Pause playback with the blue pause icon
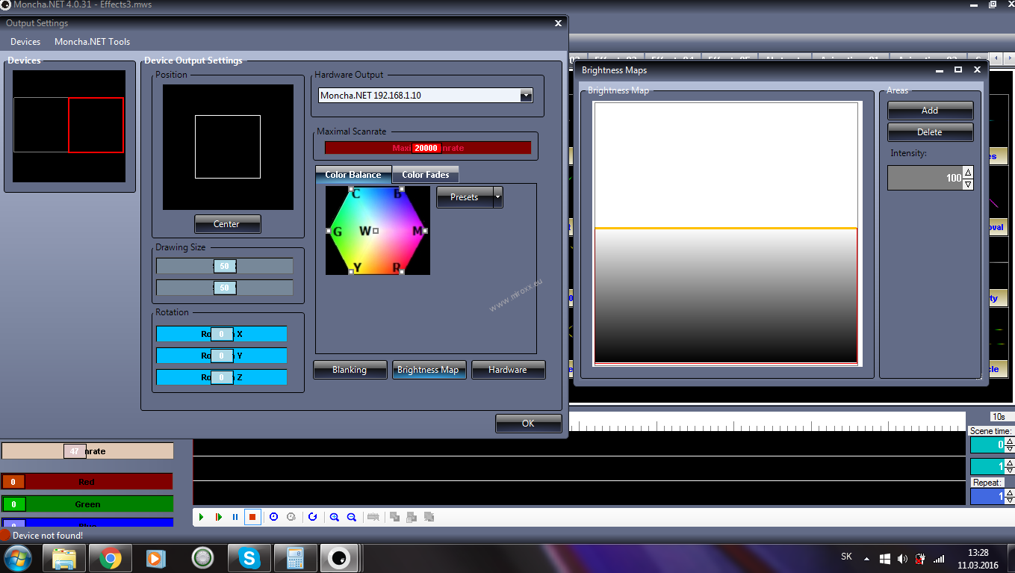This screenshot has height=573, width=1015. [235, 516]
